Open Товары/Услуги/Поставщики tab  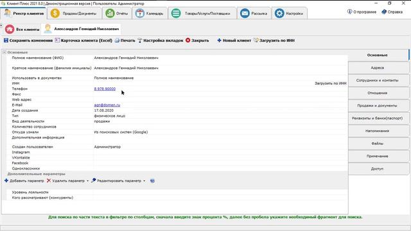point(202,13)
